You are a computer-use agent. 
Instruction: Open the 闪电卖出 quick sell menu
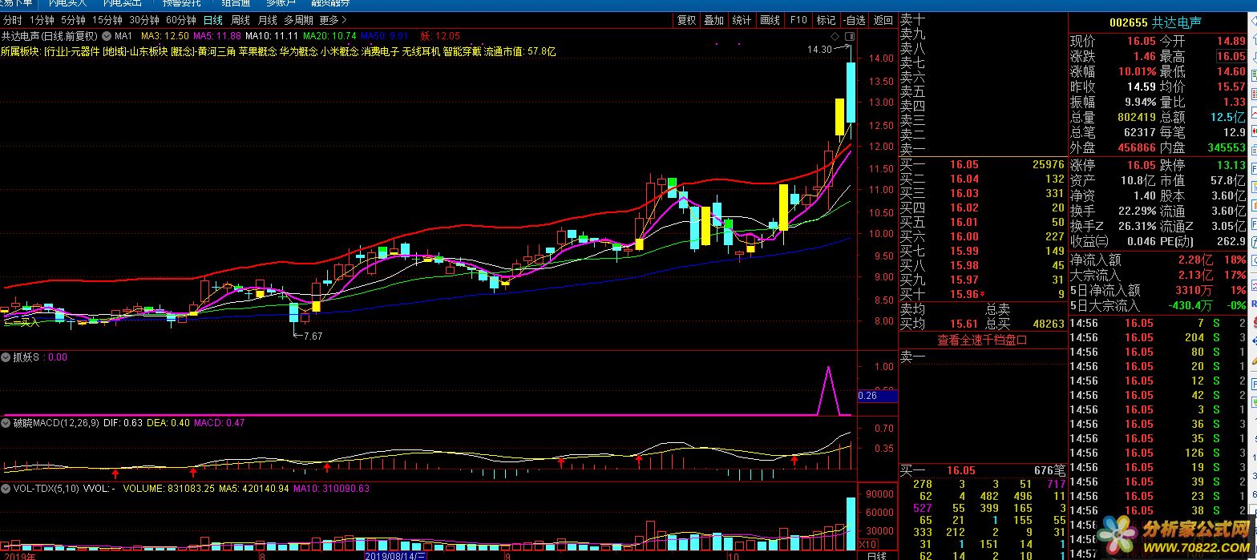121,3
